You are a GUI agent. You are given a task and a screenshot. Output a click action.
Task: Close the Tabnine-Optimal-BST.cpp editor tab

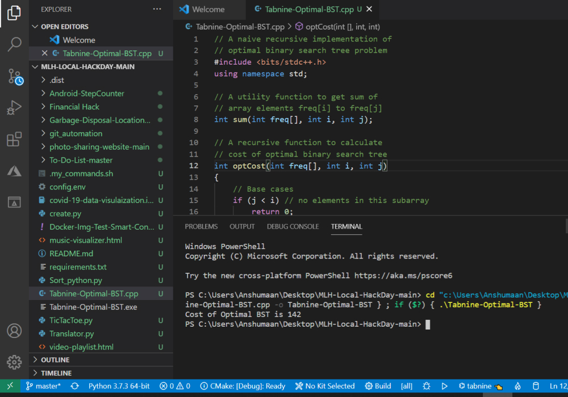(x=370, y=10)
